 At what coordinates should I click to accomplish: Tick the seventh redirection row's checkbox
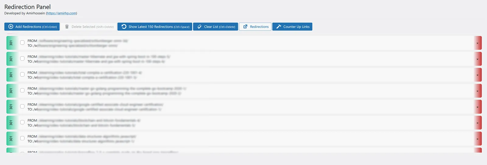pyautogui.click(x=22, y=139)
